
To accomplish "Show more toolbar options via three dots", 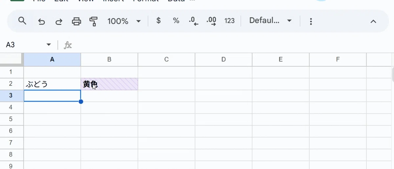I will point(311,21).
